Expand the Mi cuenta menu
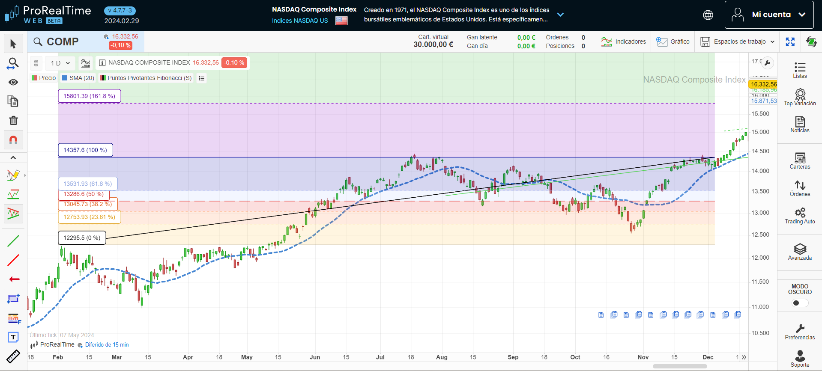The height and width of the screenshot is (371, 822). pos(769,15)
